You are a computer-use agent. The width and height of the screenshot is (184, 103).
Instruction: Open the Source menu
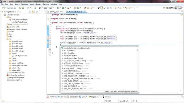click(x=17, y=4)
